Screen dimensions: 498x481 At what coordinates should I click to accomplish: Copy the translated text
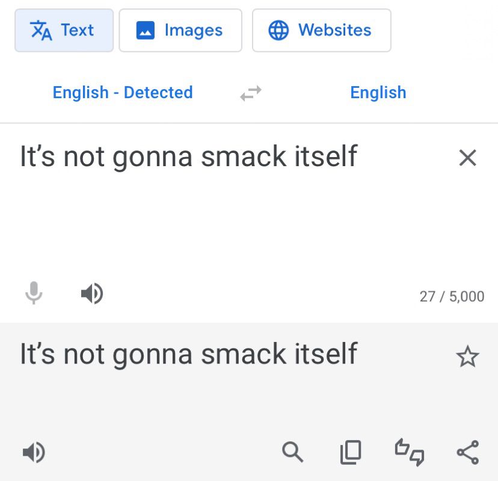[x=351, y=452]
